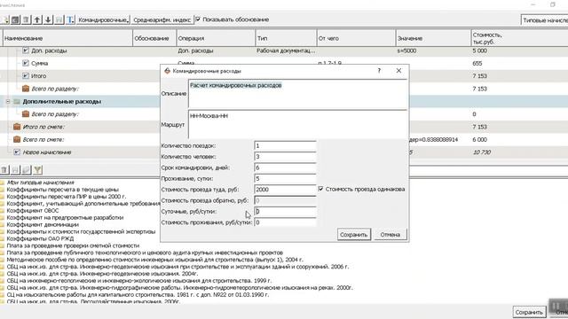
Task: Collapse Дополнительные расходы section
Action: pos(8,102)
